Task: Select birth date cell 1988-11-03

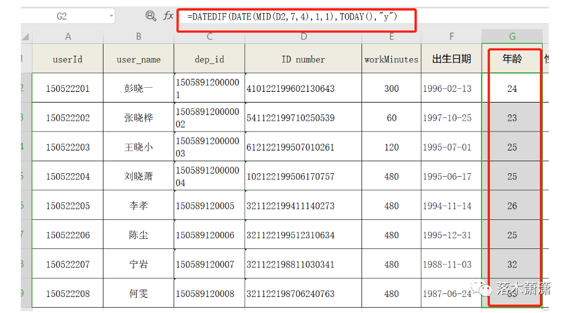Action: pos(451,264)
